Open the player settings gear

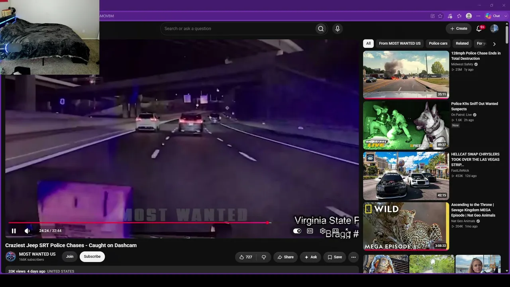click(323, 231)
